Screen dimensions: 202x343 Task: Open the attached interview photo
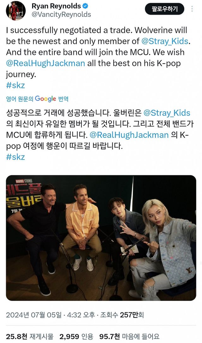[101, 238]
